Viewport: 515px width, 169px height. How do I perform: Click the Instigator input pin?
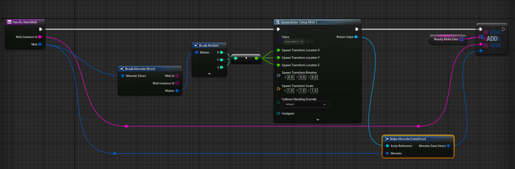click(x=279, y=114)
